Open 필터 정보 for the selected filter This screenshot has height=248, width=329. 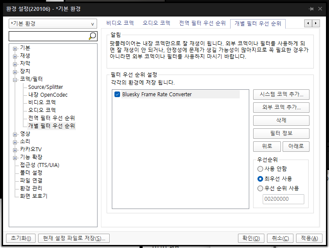281,134
